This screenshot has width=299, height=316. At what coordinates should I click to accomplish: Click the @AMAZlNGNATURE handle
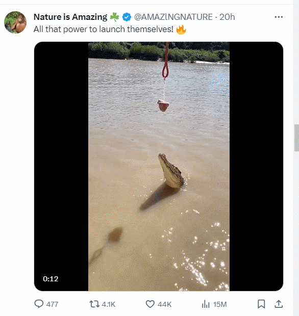click(x=173, y=17)
